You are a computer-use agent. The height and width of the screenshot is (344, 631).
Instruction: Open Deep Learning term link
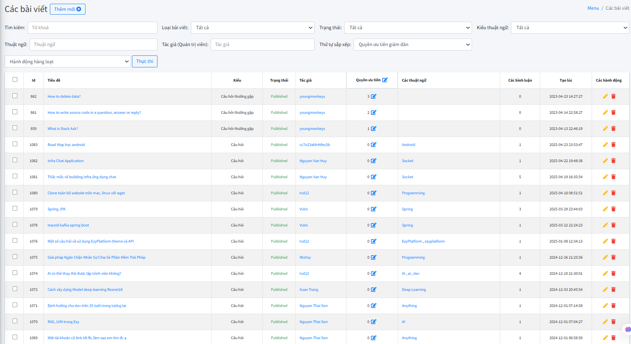coord(414,289)
